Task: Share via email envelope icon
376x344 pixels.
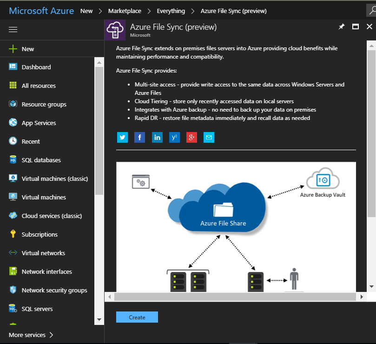Action: pos(209,138)
